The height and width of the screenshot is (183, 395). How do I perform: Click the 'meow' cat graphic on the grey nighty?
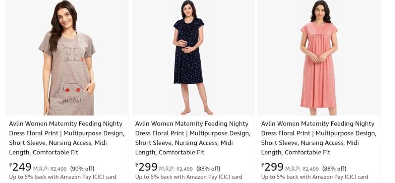click(72, 92)
